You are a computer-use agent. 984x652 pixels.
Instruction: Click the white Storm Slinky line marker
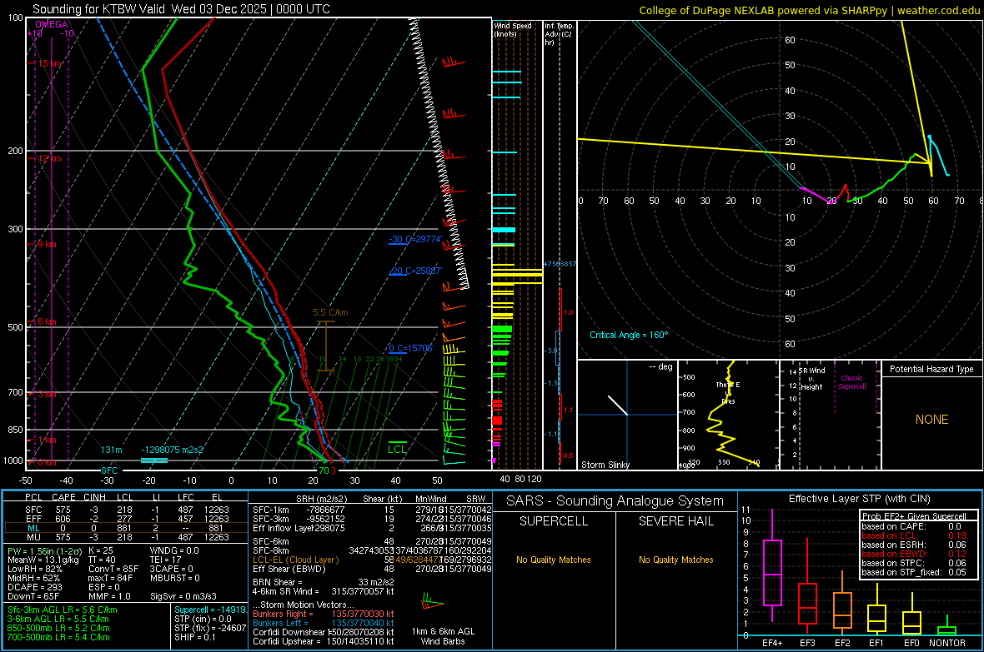[x=618, y=405]
